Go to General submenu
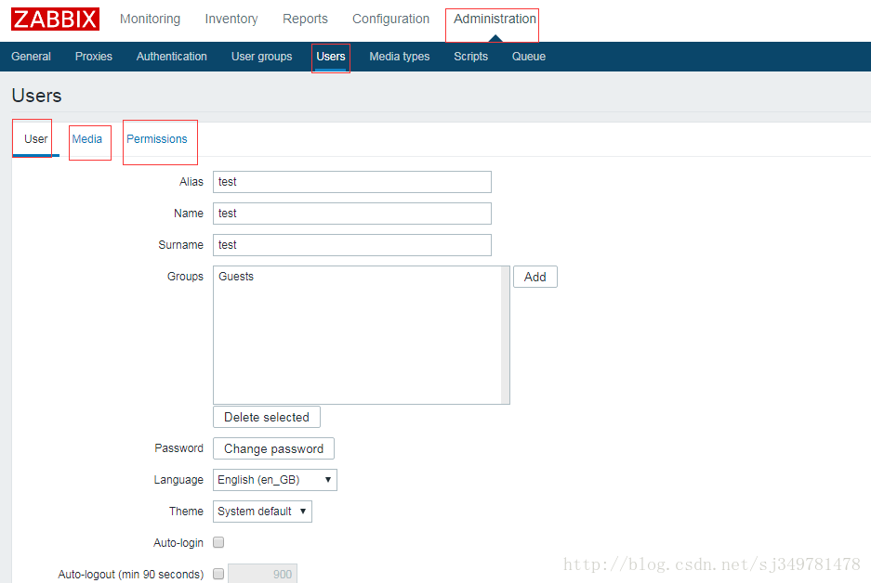The width and height of the screenshot is (871, 583). tap(31, 57)
